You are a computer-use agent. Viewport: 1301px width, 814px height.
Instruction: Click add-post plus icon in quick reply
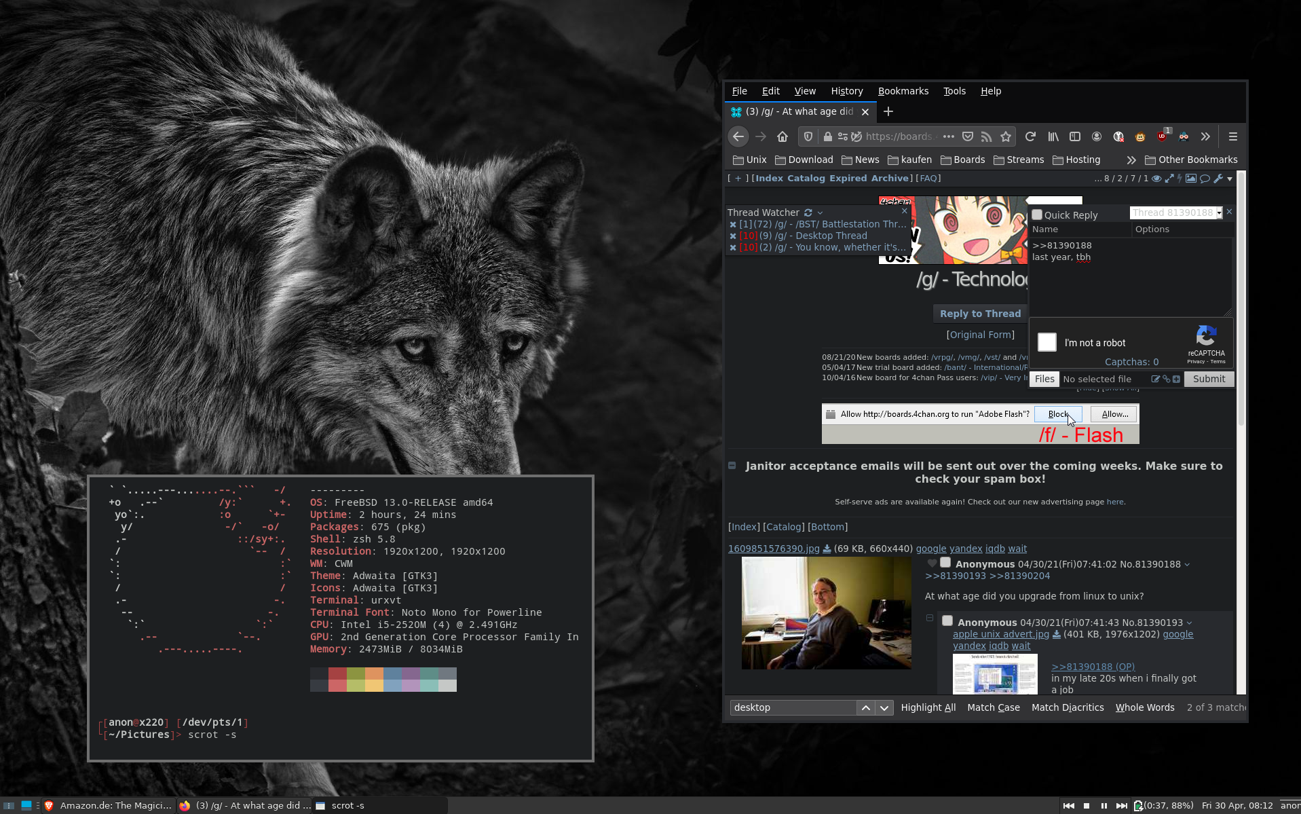coord(1176,379)
